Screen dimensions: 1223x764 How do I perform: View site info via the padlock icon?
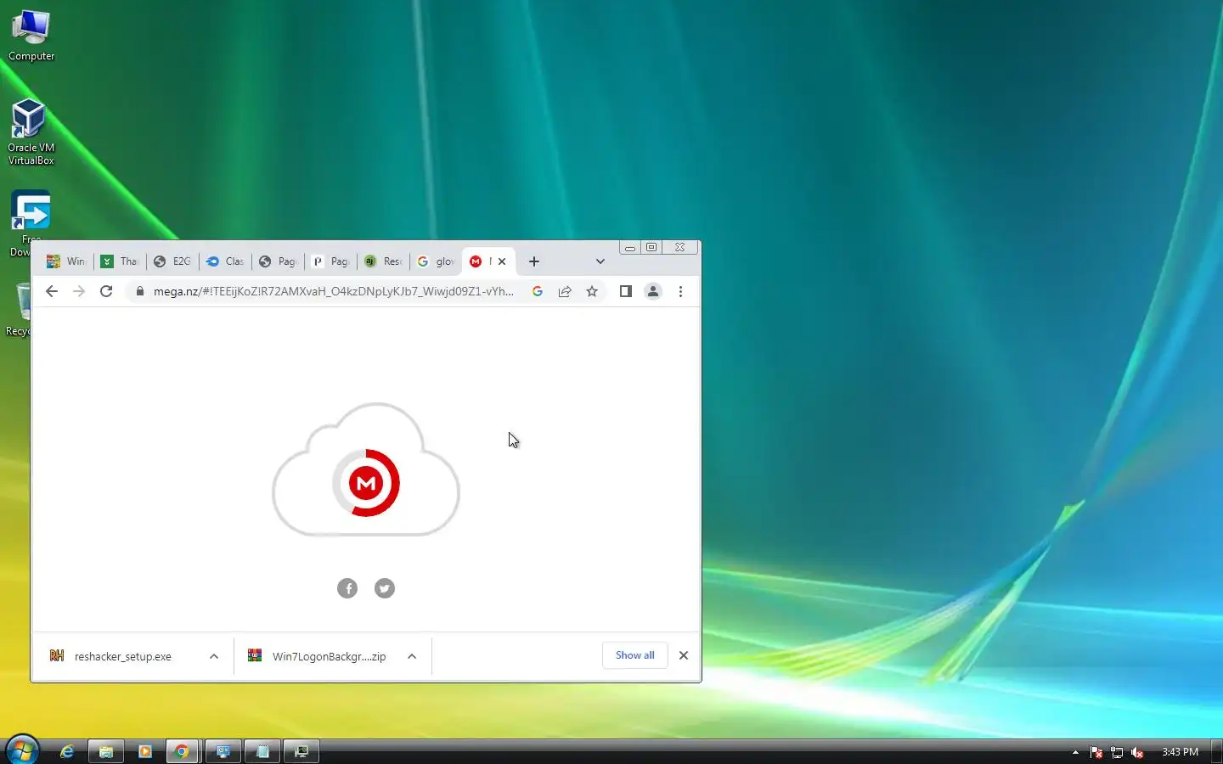point(140,291)
